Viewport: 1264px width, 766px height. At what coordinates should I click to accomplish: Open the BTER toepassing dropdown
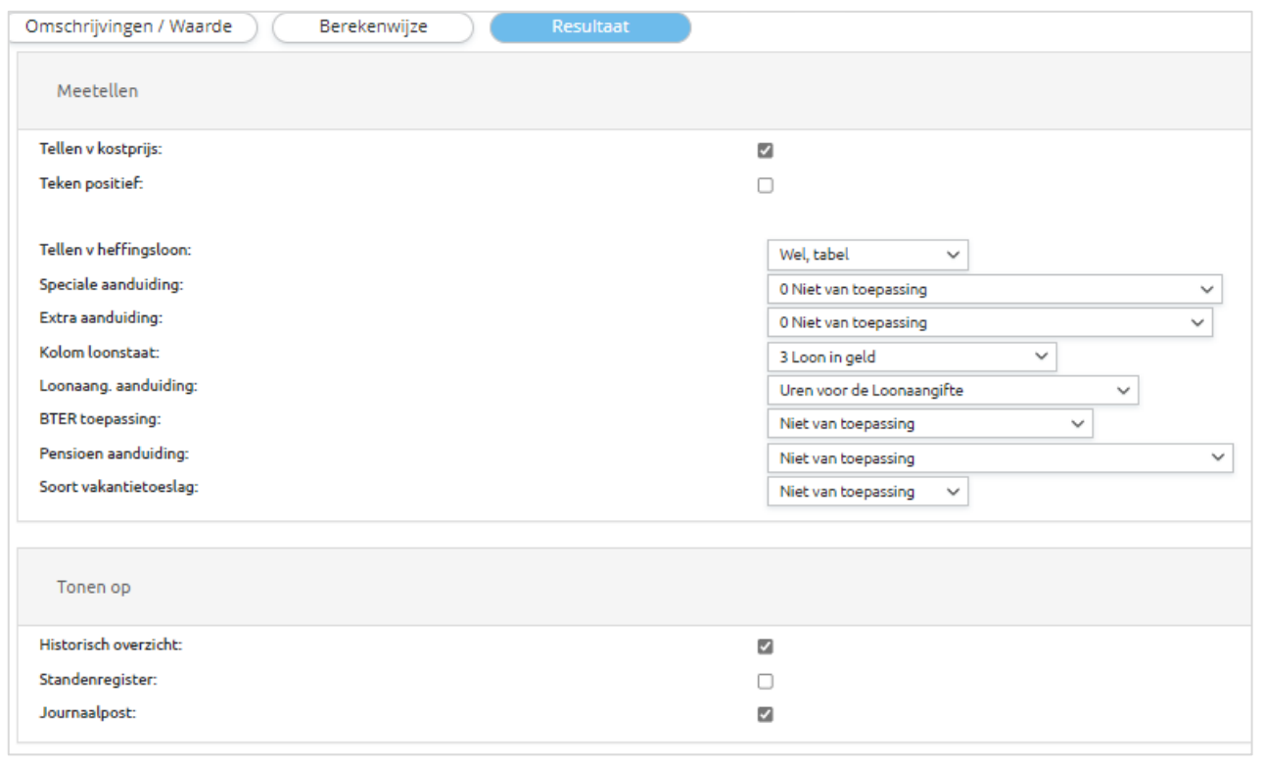tap(930, 424)
